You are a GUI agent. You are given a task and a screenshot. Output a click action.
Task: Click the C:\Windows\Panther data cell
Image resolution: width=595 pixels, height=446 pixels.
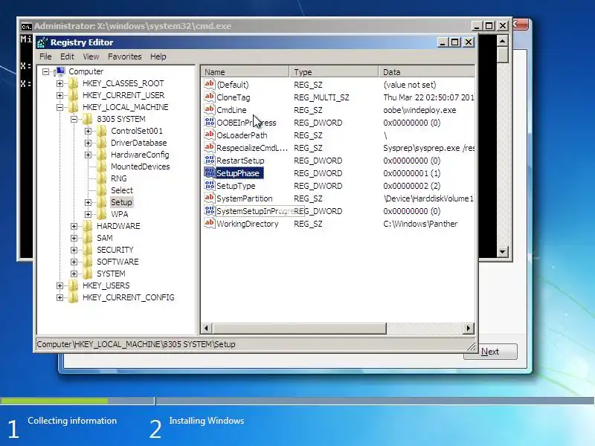pyautogui.click(x=420, y=224)
